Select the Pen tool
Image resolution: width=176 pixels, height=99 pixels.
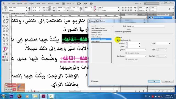tap(4, 29)
